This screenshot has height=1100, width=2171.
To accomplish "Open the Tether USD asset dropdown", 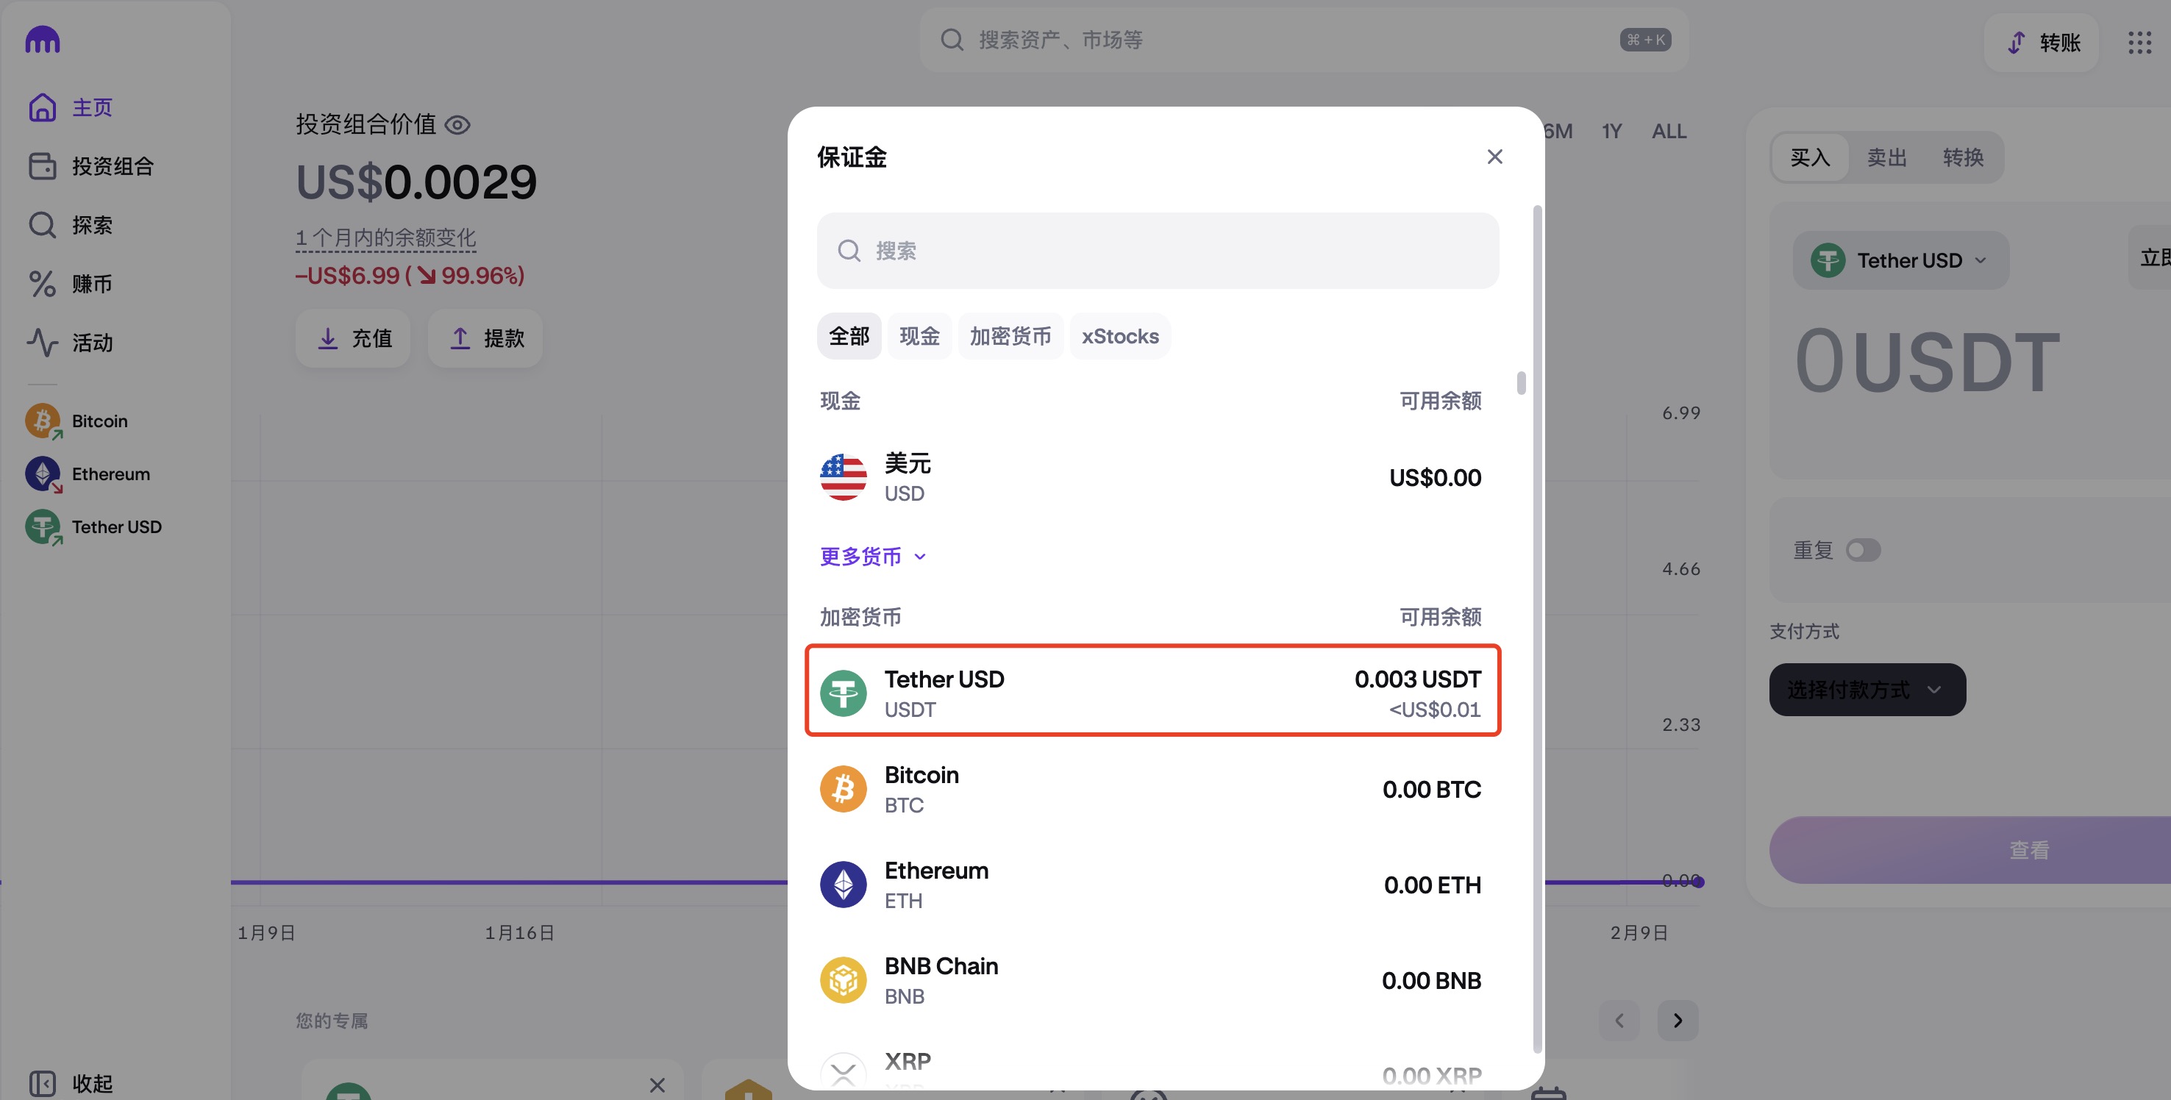I will pos(1900,260).
